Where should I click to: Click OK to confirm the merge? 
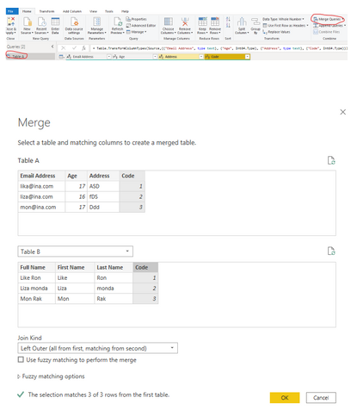pos(285,398)
